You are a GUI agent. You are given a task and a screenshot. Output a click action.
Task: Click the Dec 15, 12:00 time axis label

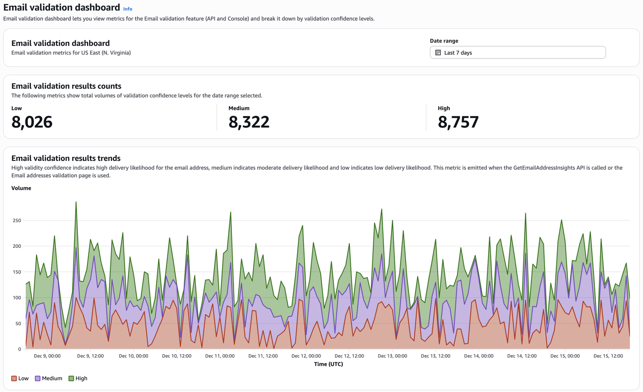click(x=608, y=356)
